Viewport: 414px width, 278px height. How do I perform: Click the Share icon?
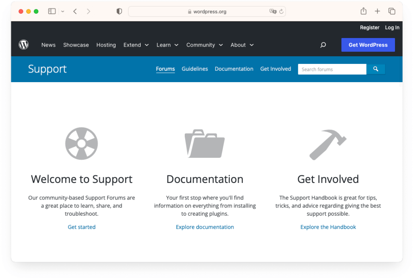pos(363,11)
